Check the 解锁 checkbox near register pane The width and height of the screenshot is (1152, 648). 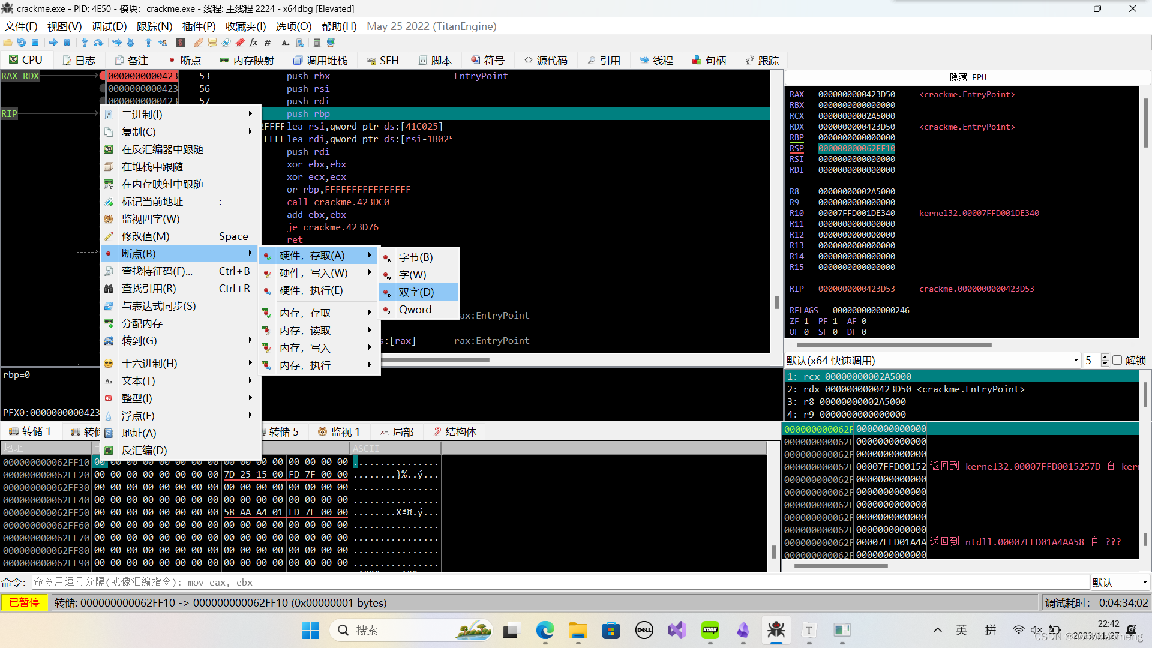click(1117, 360)
